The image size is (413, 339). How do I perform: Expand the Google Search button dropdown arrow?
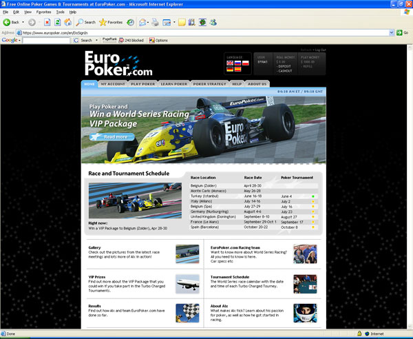click(x=96, y=41)
